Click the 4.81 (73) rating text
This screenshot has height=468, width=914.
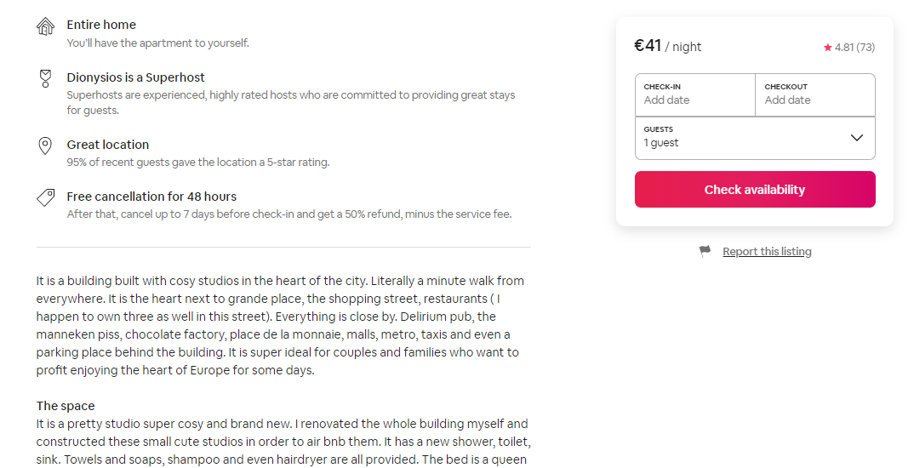tap(854, 47)
